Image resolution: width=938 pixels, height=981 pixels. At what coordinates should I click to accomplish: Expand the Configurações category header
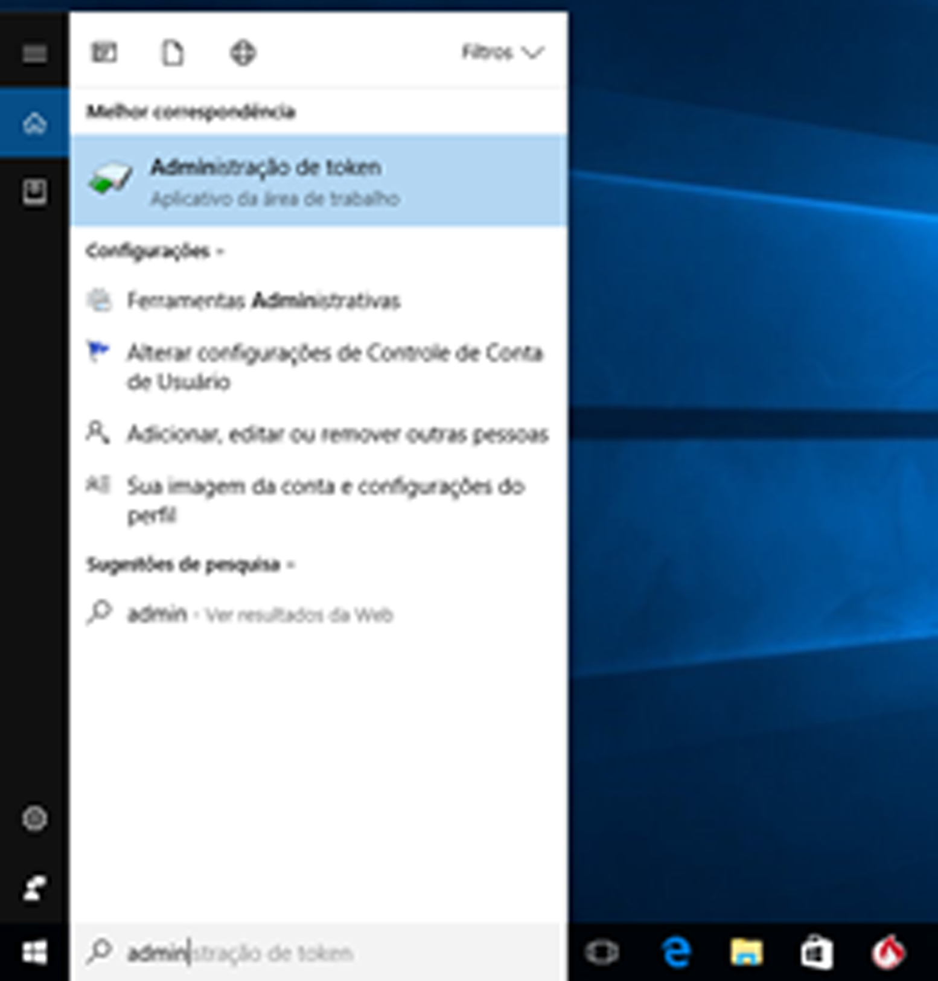[155, 251]
